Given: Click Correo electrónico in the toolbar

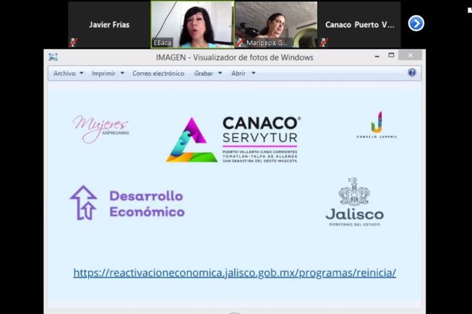Looking at the screenshot, I should click(x=159, y=73).
